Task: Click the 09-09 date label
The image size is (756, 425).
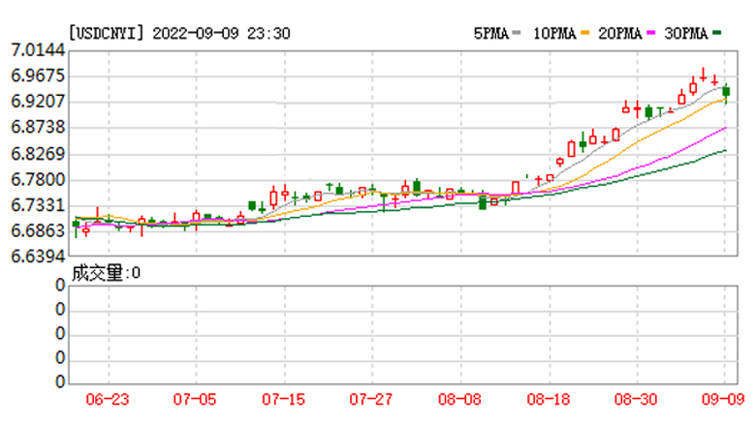Action: click(x=723, y=399)
